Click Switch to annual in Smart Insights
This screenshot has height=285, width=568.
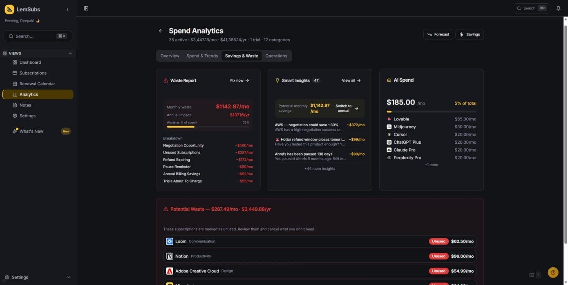(347, 108)
